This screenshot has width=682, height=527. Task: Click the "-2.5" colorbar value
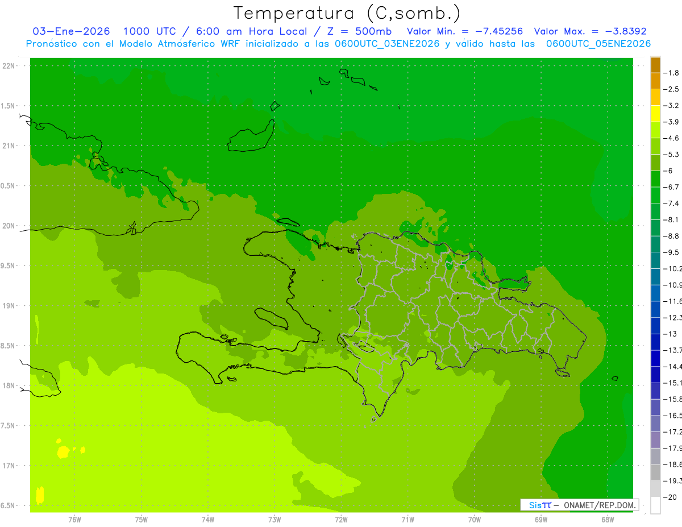coord(671,89)
